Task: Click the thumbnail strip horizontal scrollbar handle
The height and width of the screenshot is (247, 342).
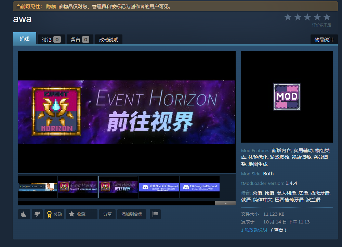Action: pos(225,203)
